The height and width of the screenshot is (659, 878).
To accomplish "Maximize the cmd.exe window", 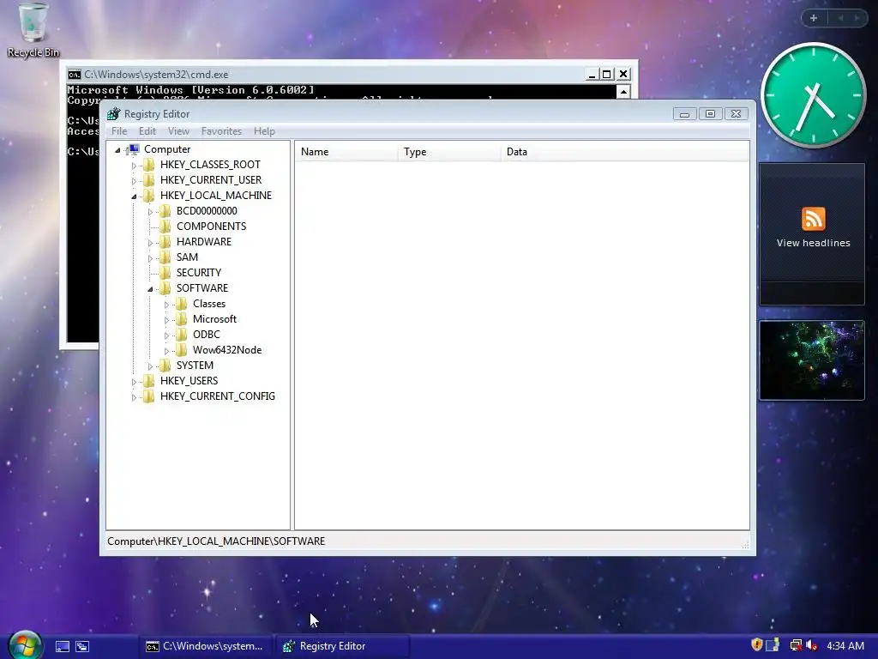I will (606, 74).
